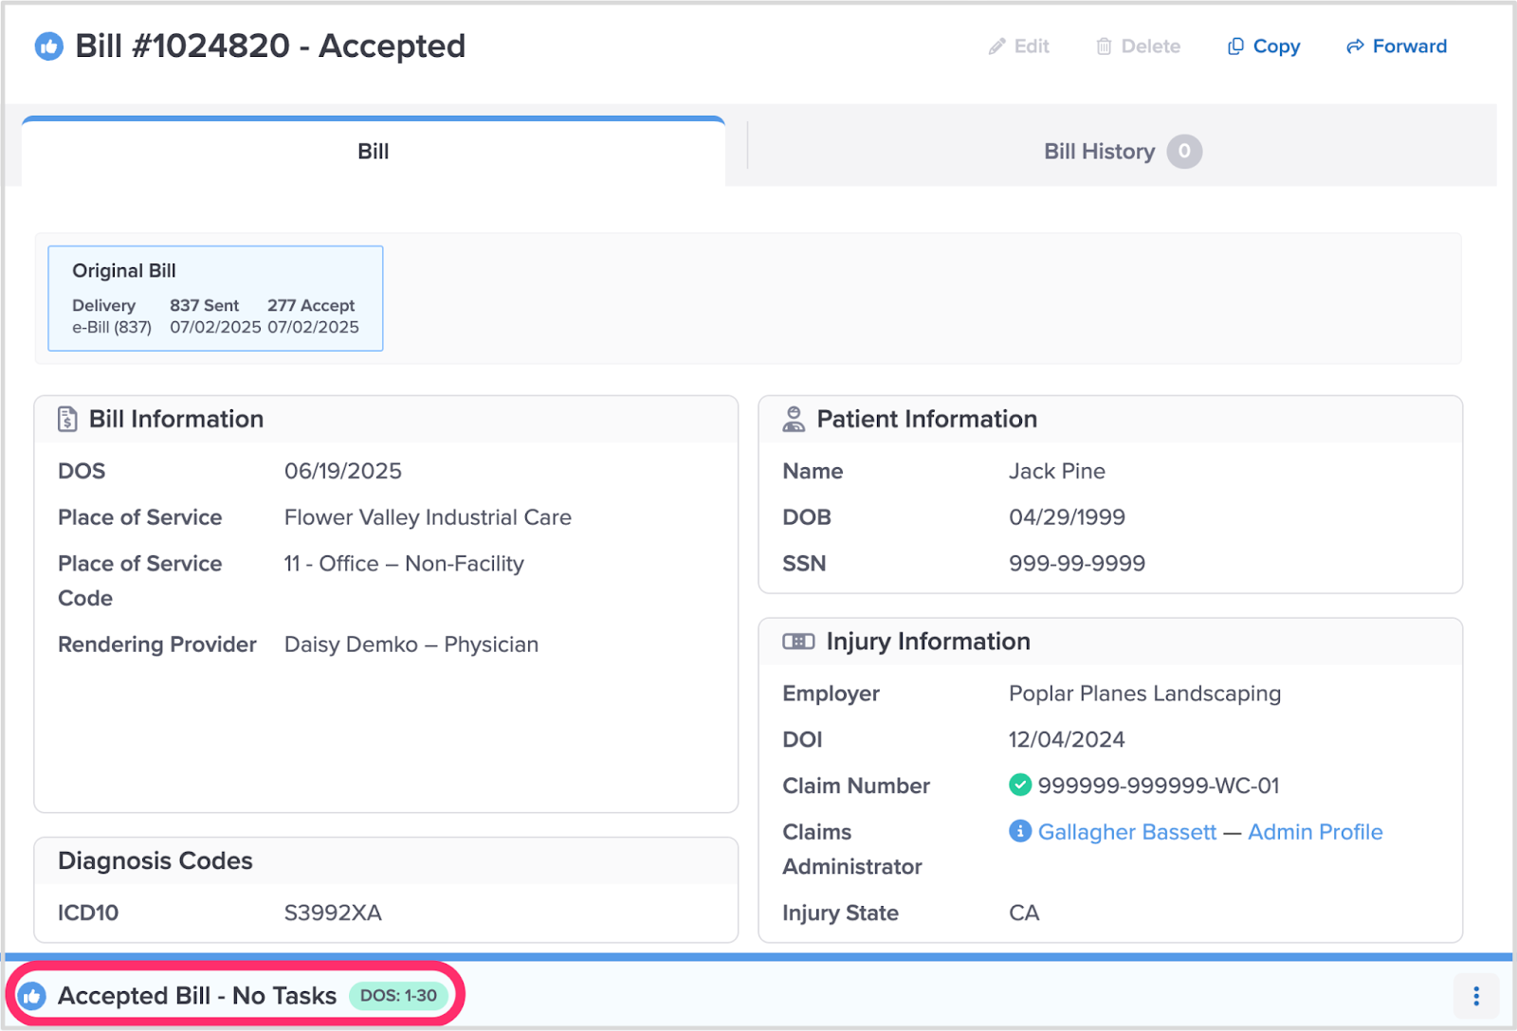The width and height of the screenshot is (1517, 1031).
Task: Click the Bill Information document icon
Action: pyautogui.click(x=67, y=419)
